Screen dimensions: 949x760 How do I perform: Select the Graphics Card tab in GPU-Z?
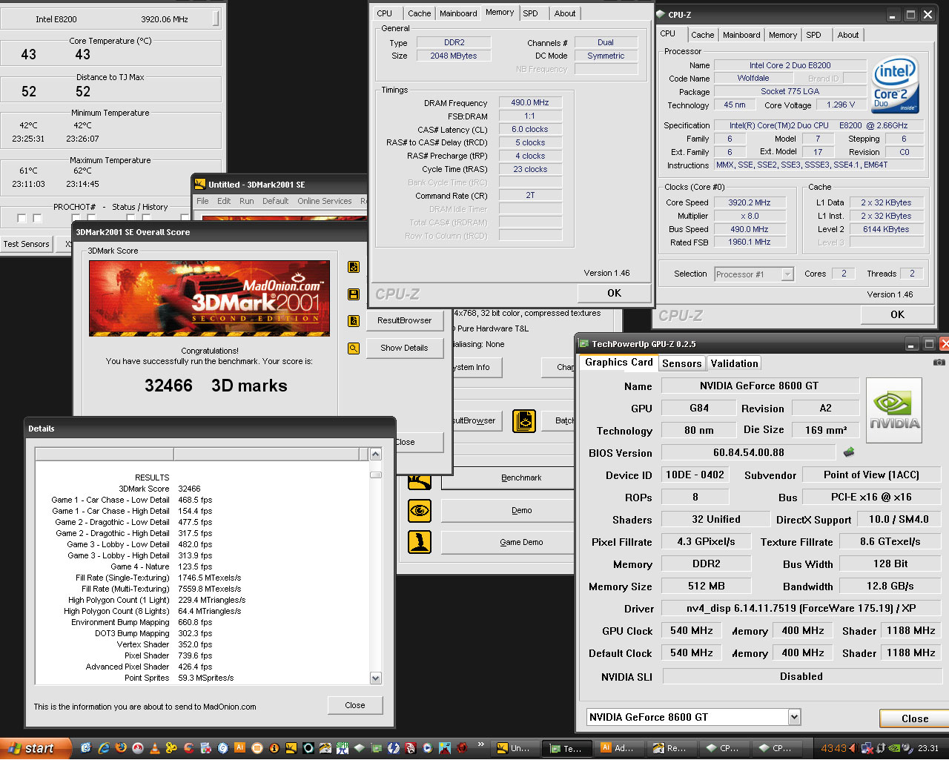coord(619,363)
